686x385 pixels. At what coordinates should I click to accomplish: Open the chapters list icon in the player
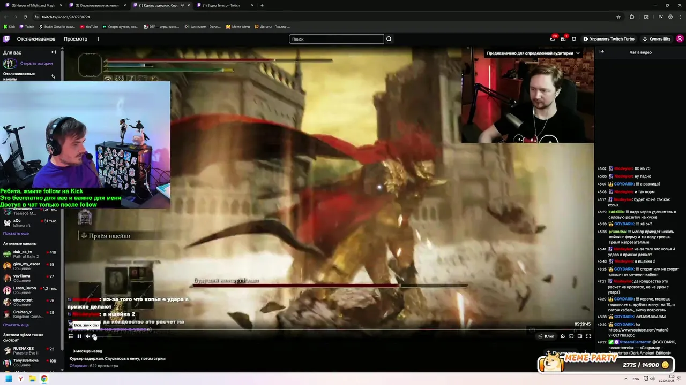click(x=71, y=336)
